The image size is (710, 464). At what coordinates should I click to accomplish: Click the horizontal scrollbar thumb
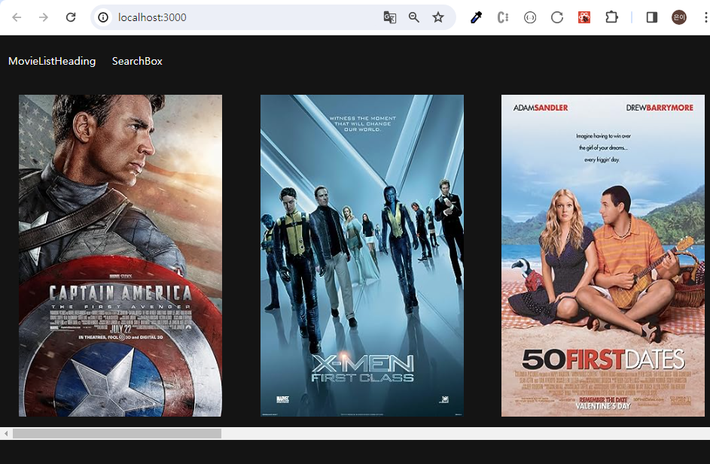[117, 434]
